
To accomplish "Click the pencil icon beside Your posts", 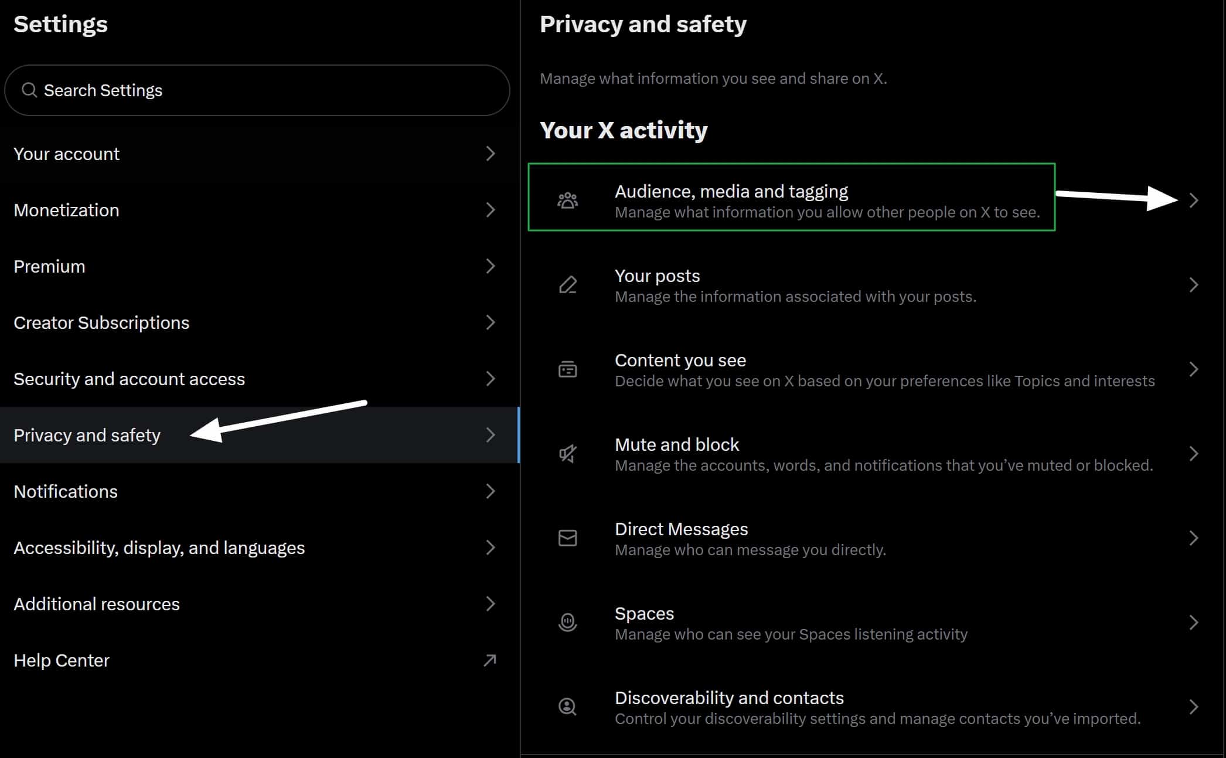I will 567,285.
